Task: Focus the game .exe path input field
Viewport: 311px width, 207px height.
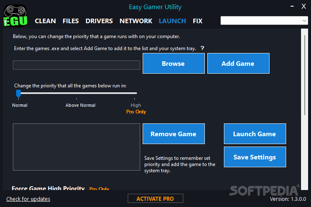Action: coord(76,65)
